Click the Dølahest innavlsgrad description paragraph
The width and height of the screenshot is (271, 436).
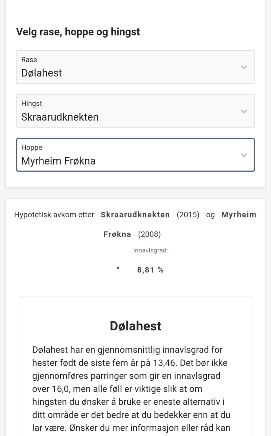pyautogui.click(x=131, y=389)
